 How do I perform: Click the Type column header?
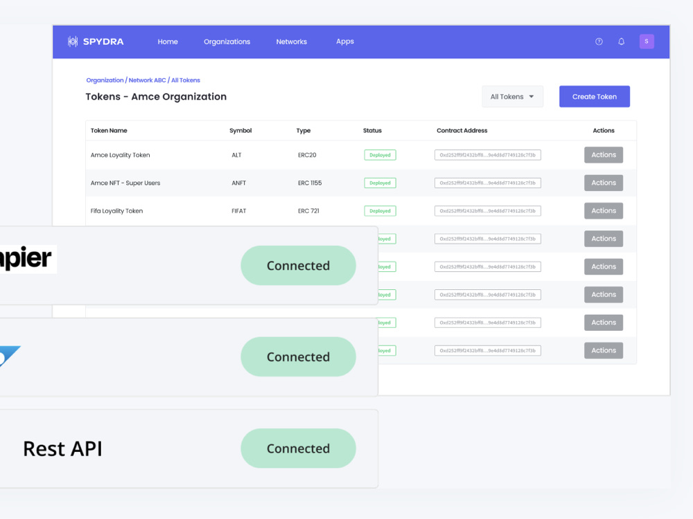point(304,131)
